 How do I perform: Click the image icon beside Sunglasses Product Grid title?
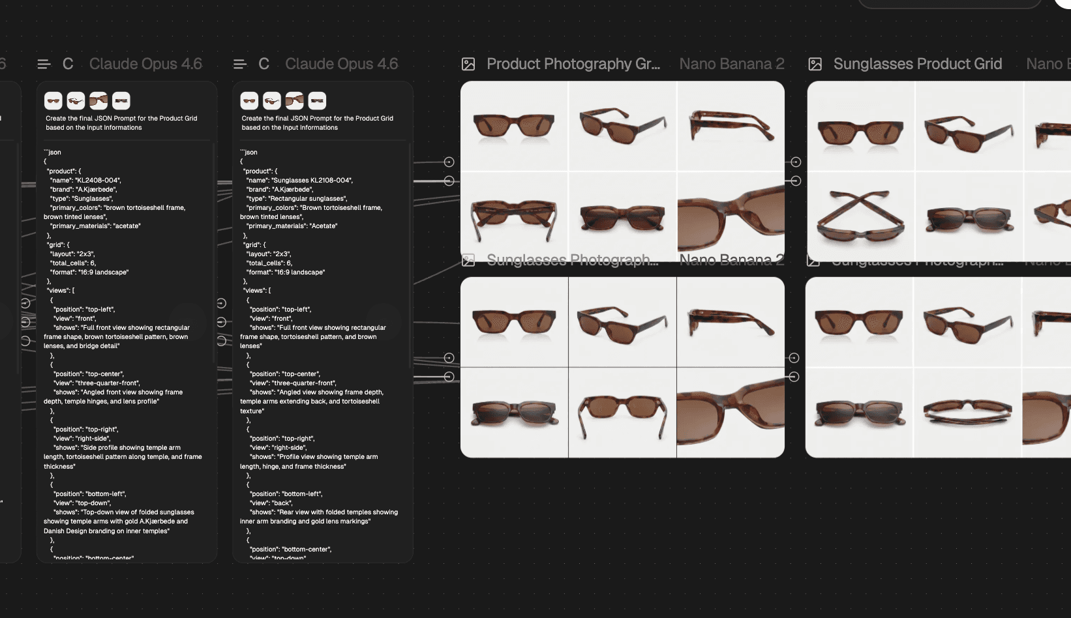[815, 64]
